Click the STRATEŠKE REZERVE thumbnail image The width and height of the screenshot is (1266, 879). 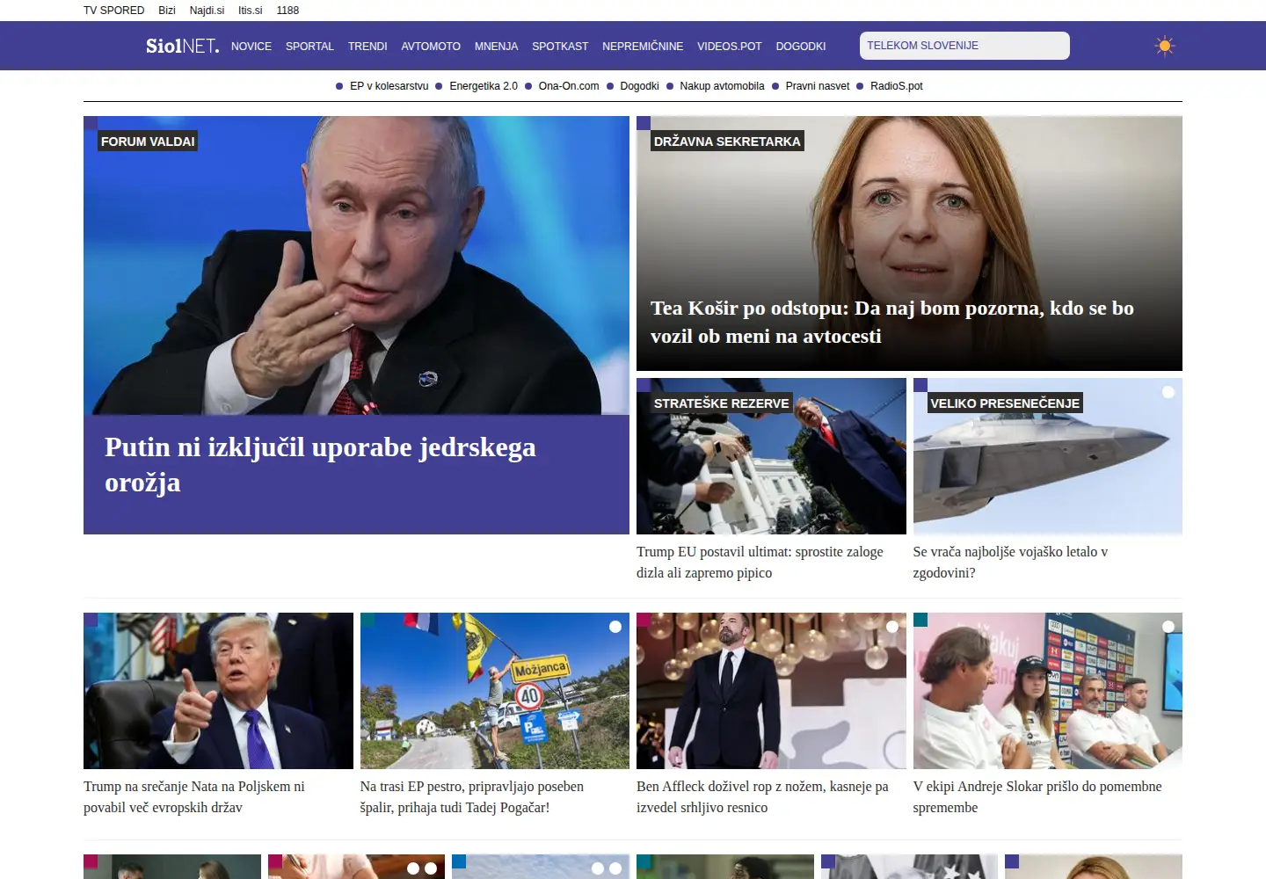[x=771, y=456]
